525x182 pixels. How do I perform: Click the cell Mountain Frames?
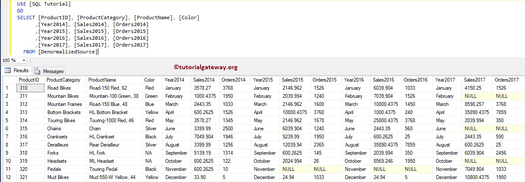coord(66,104)
